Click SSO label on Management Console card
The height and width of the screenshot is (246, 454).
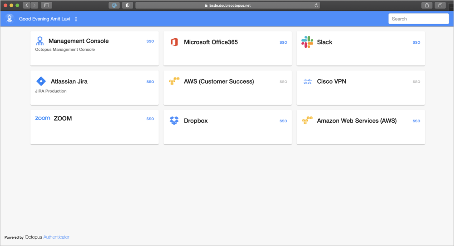[x=150, y=41]
